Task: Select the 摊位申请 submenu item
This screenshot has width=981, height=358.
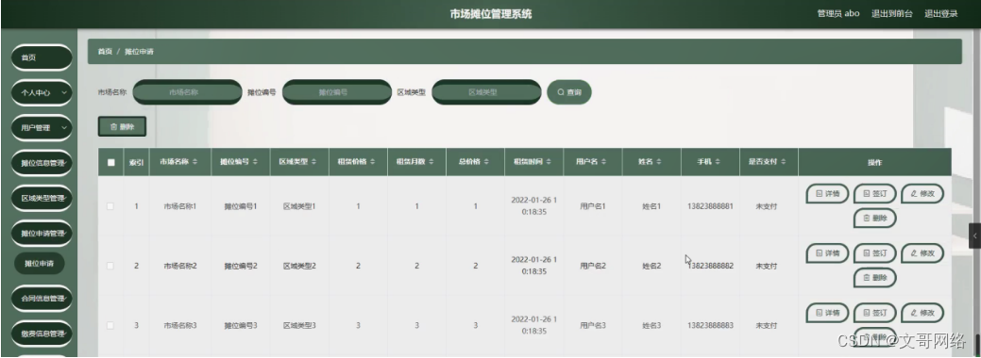Action: click(x=40, y=264)
